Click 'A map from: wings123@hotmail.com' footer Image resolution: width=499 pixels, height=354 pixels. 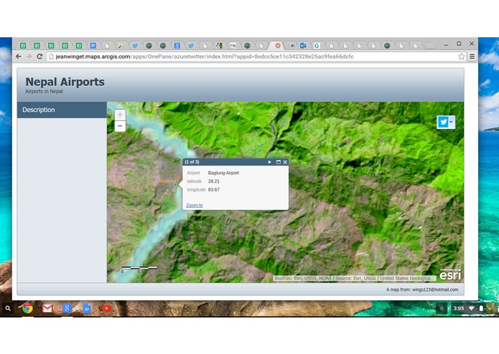point(422,290)
